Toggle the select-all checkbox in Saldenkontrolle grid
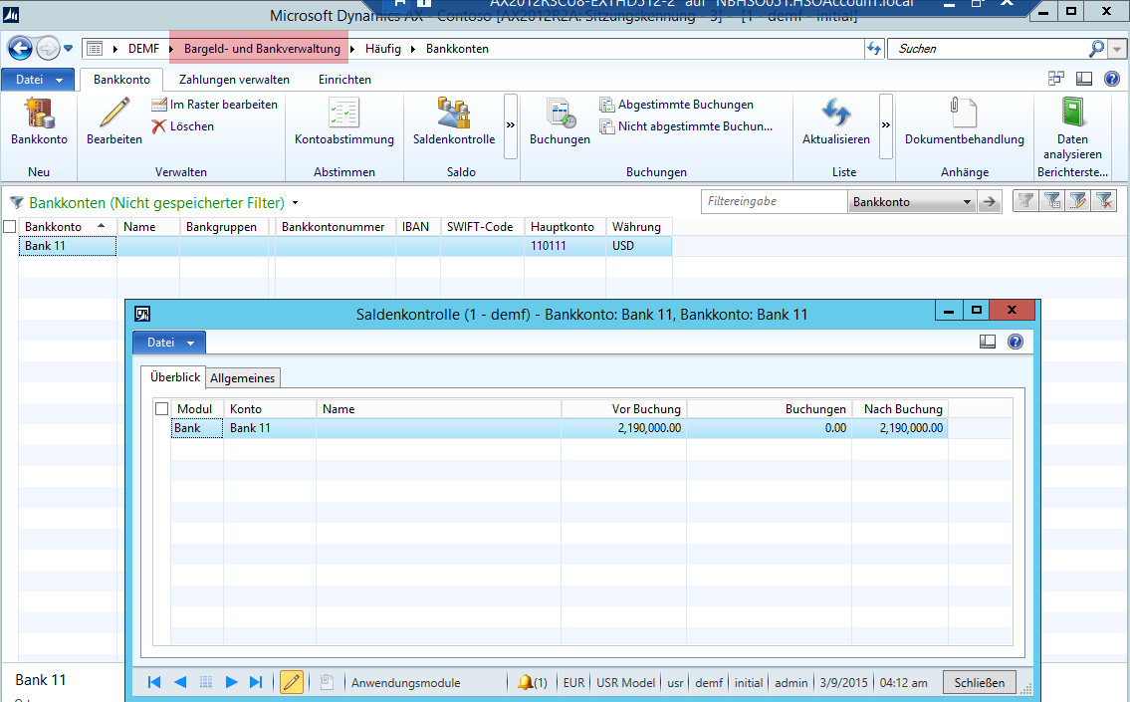This screenshot has width=1130, height=702. (x=161, y=409)
